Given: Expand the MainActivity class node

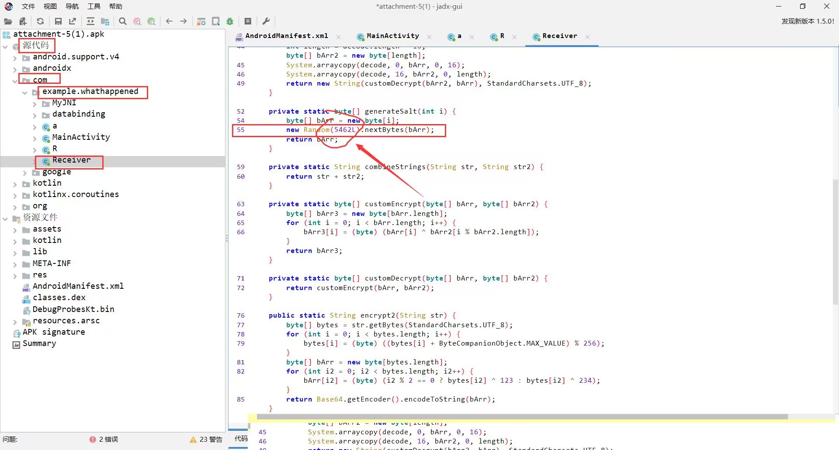Looking at the screenshot, I should pos(35,138).
